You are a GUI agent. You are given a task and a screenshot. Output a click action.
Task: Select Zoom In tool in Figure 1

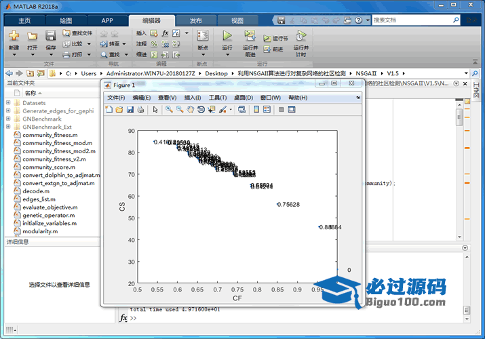point(169,109)
